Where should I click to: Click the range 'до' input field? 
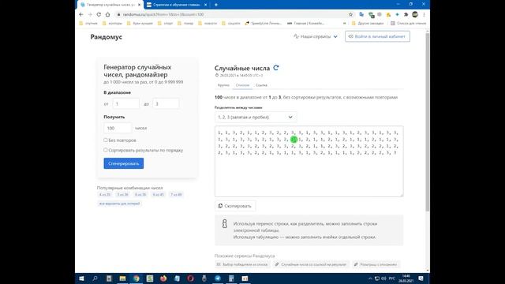166,104
